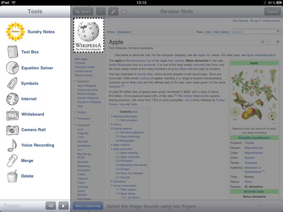This screenshot has height=212, width=283.
Task: Open the Central Asia link
Action: click(x=145, y=74)
